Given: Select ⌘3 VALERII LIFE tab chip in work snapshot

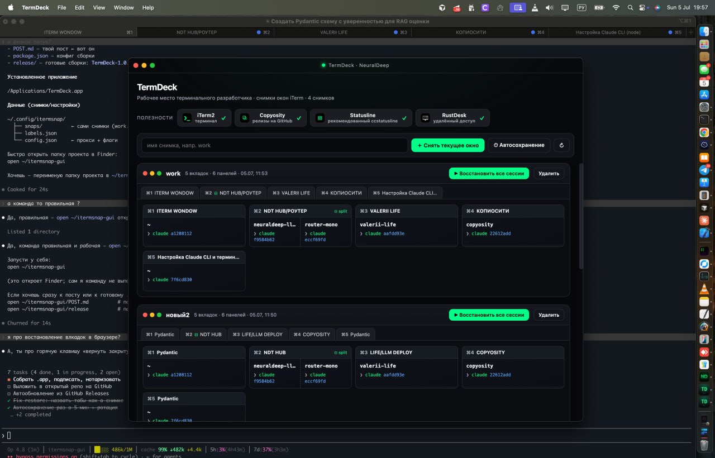Looking at the screenshot, I should pyautogui.click(x=291, y=193).
